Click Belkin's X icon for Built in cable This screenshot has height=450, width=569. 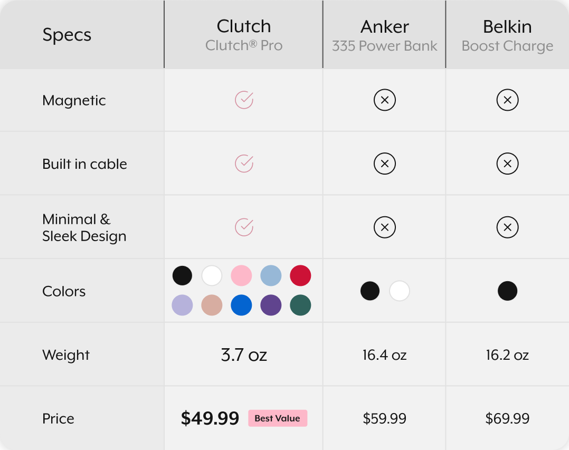pyautogui.click(x=507, y=164)
